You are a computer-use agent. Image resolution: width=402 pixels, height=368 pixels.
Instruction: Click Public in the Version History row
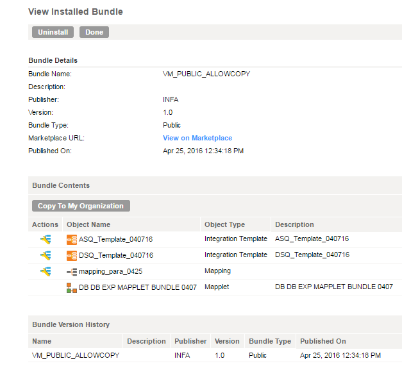click(258, 355)
